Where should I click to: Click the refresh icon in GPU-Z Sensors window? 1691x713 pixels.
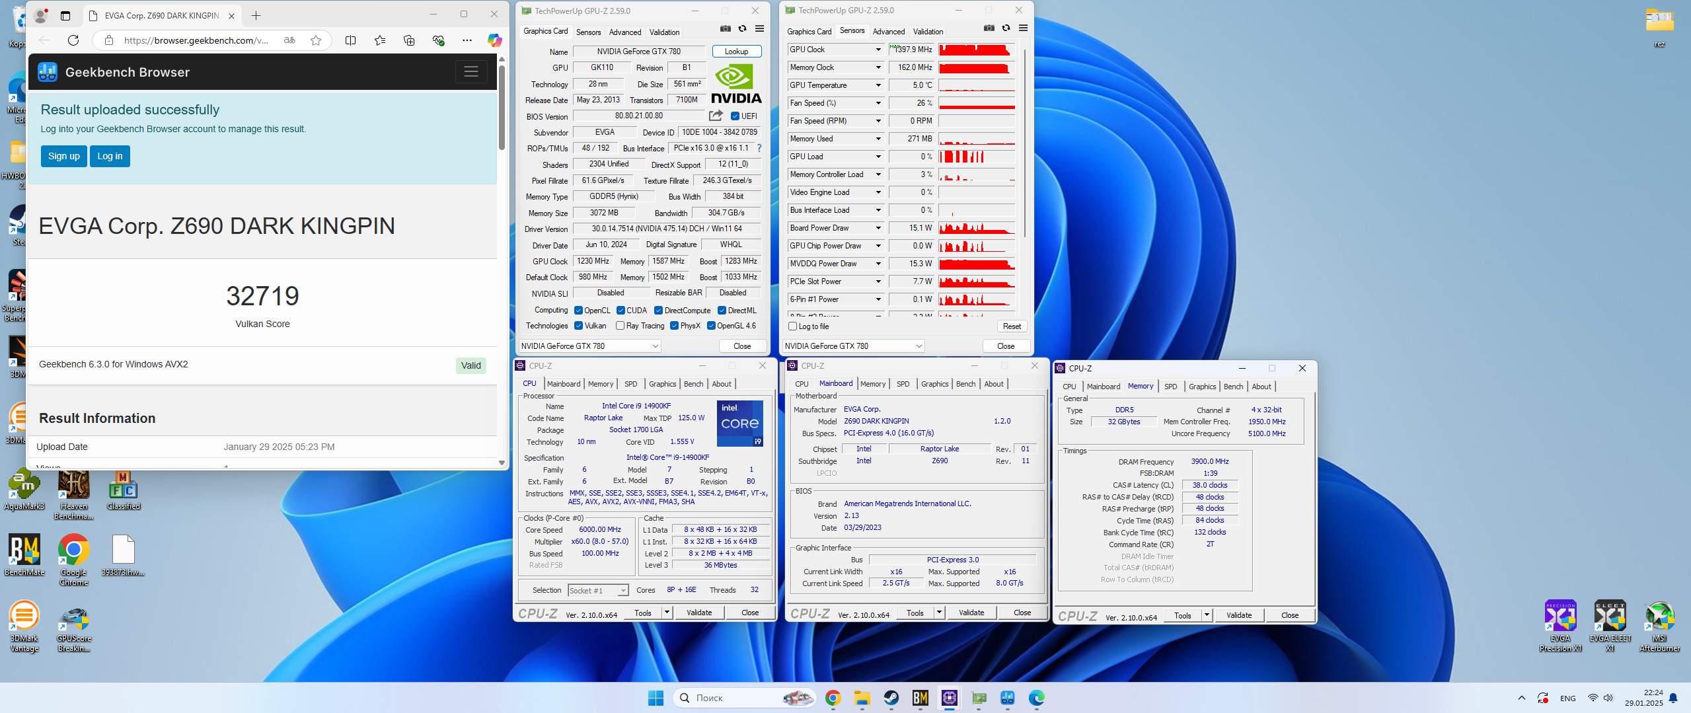point(1006,28)
